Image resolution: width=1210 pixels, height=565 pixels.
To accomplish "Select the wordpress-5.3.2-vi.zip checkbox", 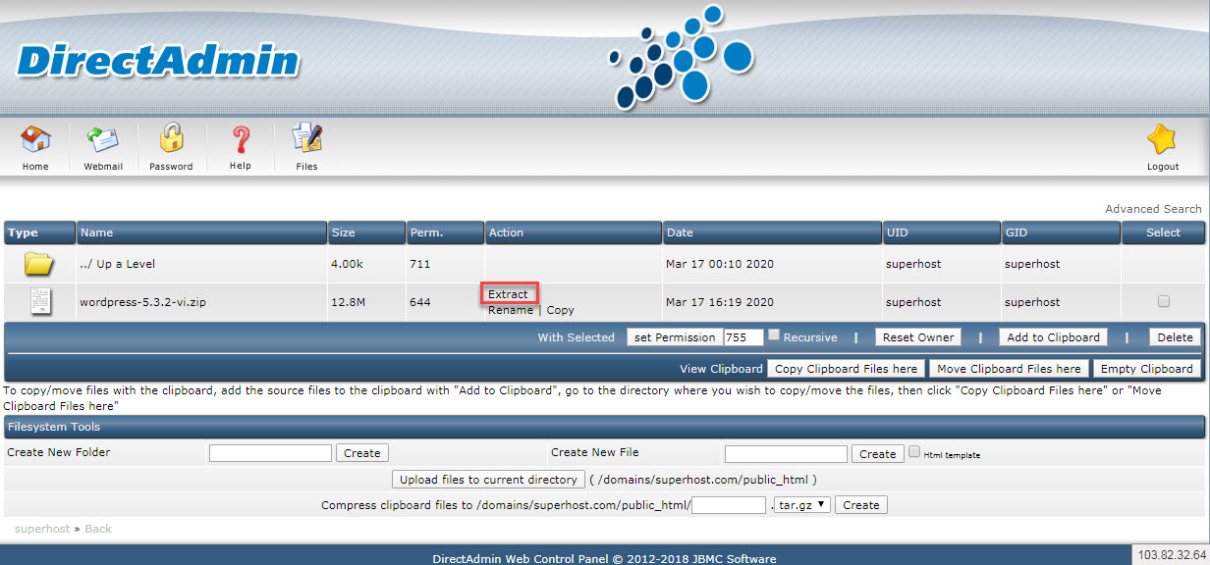I will click(1164, 301).
